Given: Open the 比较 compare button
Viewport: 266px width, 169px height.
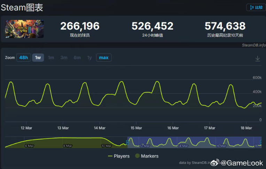Looking at the screenshot, I should [x=256, y=7].
